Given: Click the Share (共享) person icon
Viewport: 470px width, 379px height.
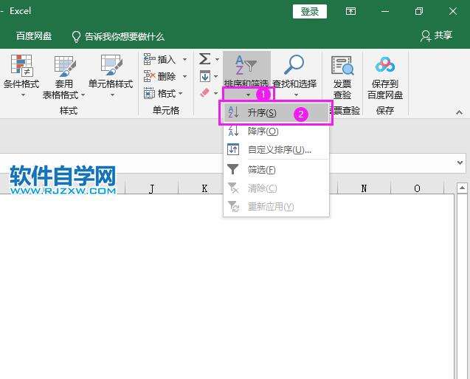Looking at the screenshot, I should (425, 36).
